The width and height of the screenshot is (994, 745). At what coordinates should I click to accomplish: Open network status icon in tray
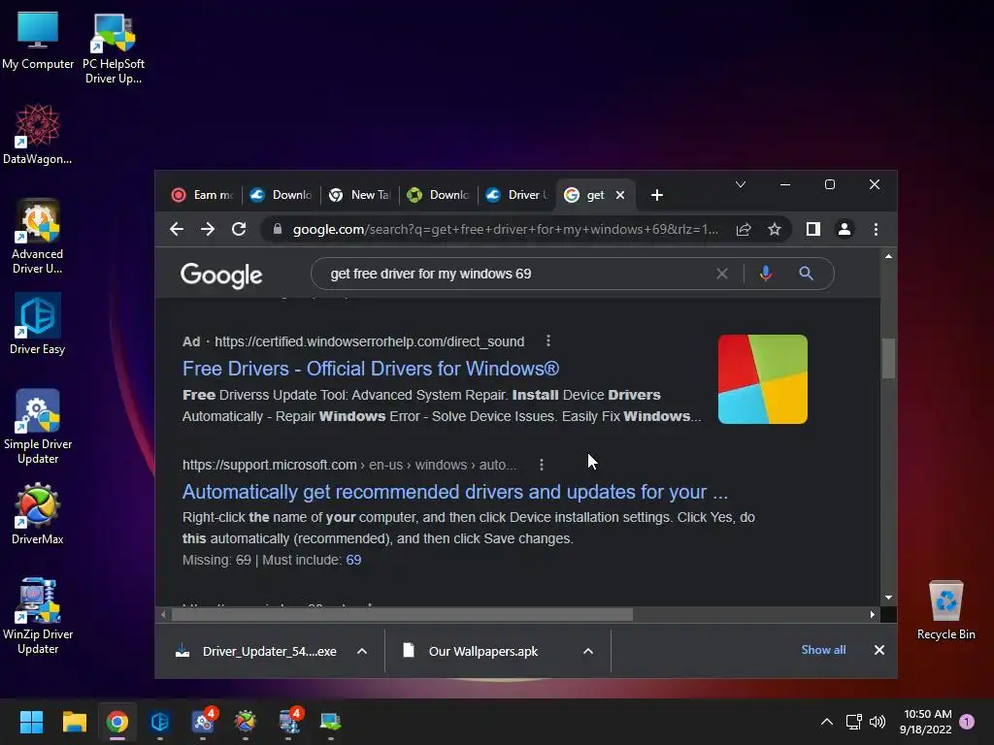(x=853, y=722)
